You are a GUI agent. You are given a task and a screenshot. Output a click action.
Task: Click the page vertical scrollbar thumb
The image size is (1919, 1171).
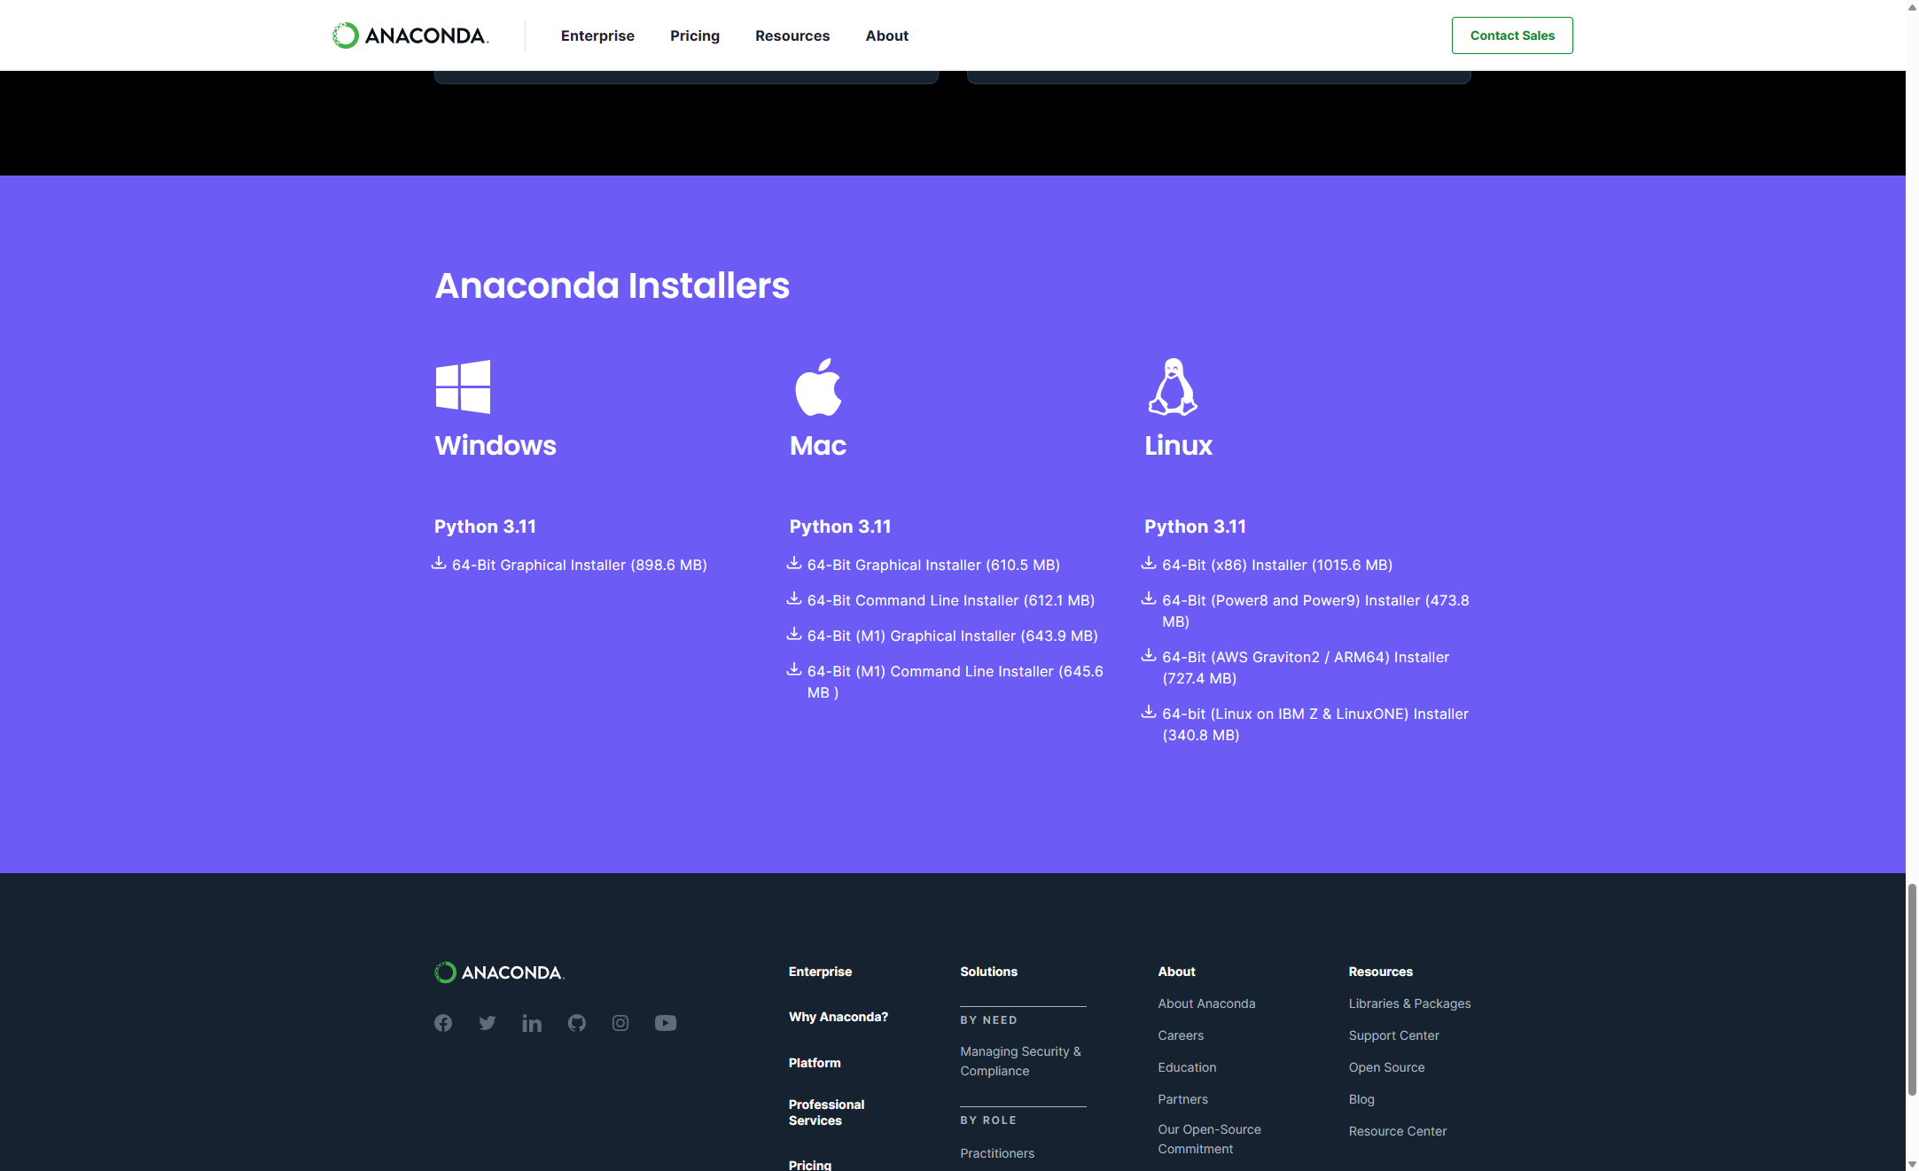1912,988
